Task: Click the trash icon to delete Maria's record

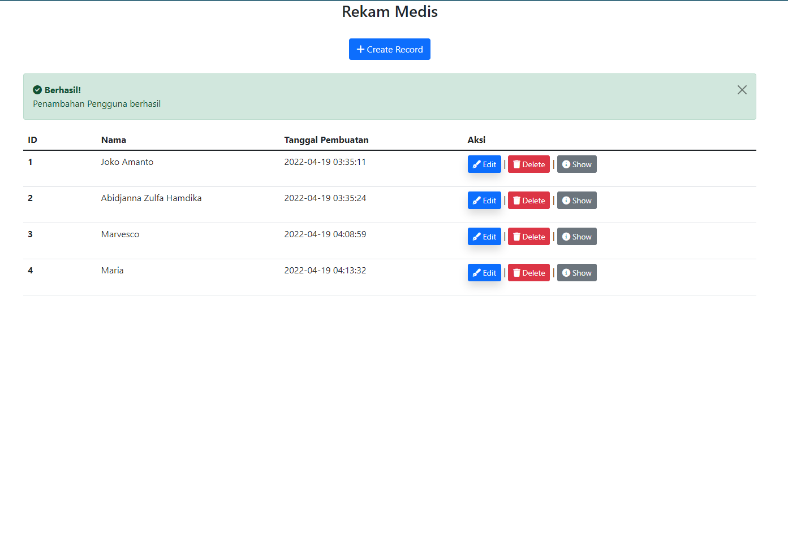Action: tap(516, 272)
